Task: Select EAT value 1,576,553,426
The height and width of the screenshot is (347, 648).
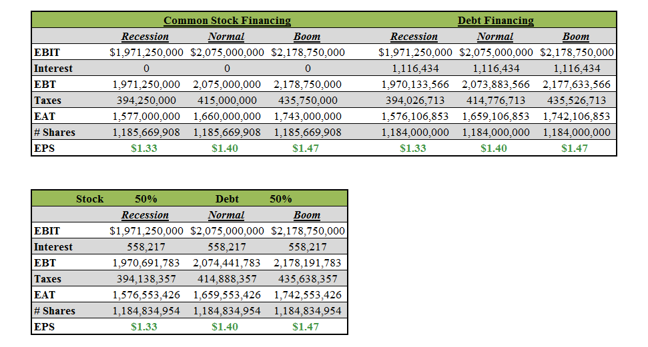Action: pyautogui.click(x=145, y=295)
